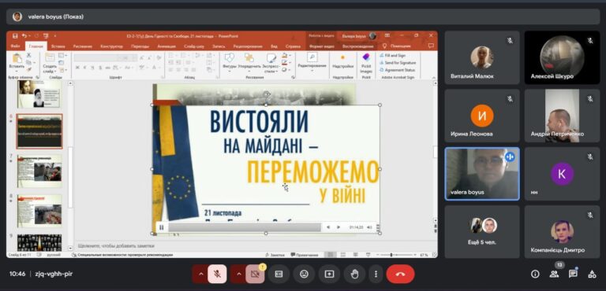Open the chat messages icon

click(573, 274)
